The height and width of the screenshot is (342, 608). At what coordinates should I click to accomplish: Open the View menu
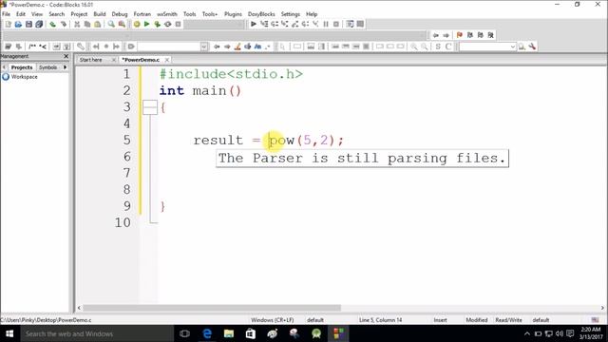click(x=37, y=14)
